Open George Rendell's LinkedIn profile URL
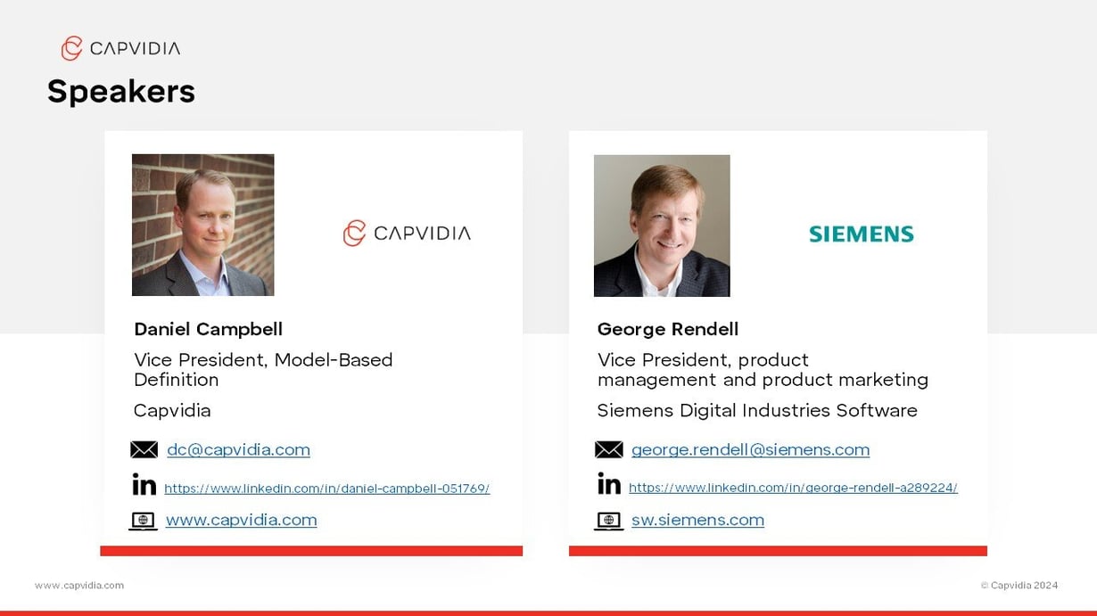This screenshot has width=1097, height=616. coord(793,488)
